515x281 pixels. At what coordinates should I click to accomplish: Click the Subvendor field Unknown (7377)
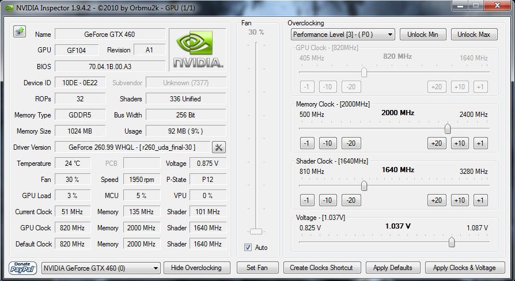(186, 83)
